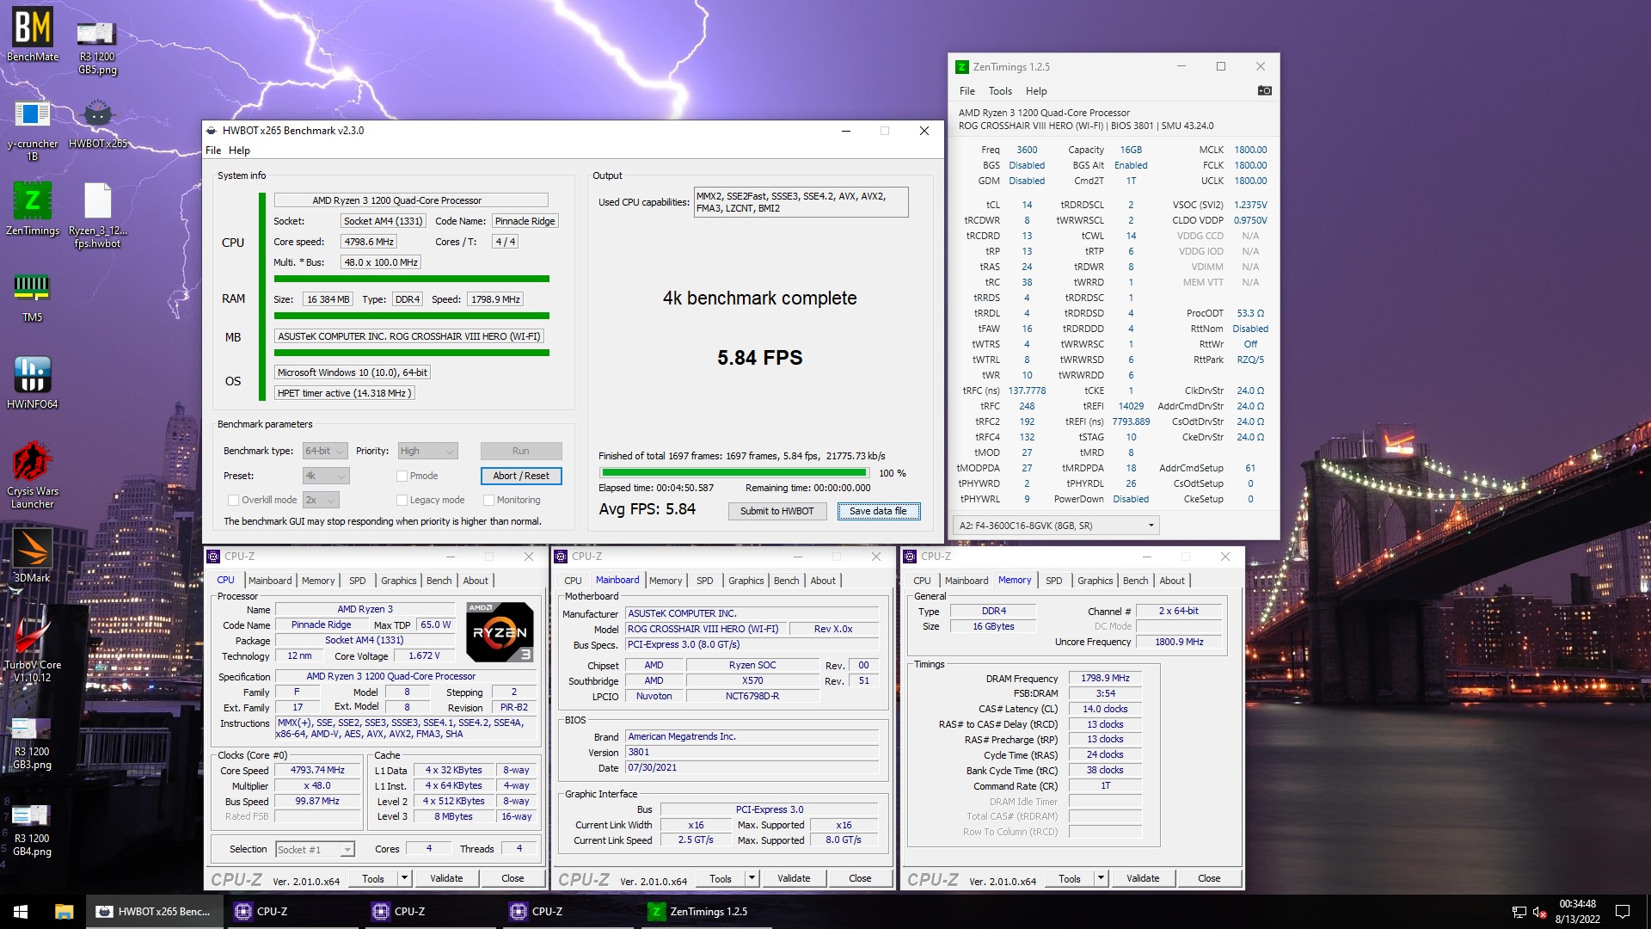This screenshot has width=1651, height=929.
Task: Click the RAM green status bar in System info
Action: [411, 316]
